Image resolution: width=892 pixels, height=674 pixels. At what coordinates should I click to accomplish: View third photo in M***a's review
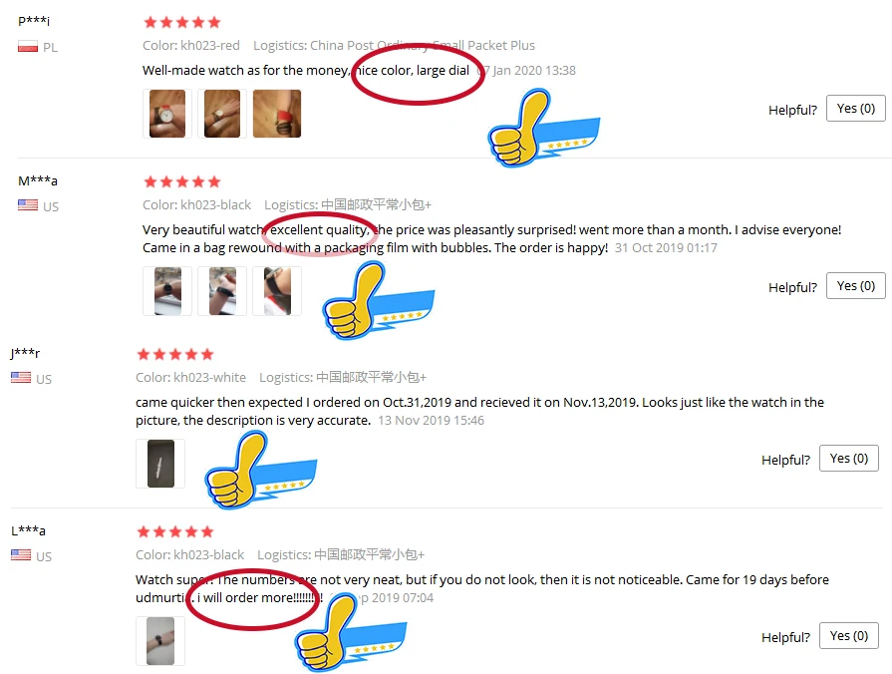point(277,291)
